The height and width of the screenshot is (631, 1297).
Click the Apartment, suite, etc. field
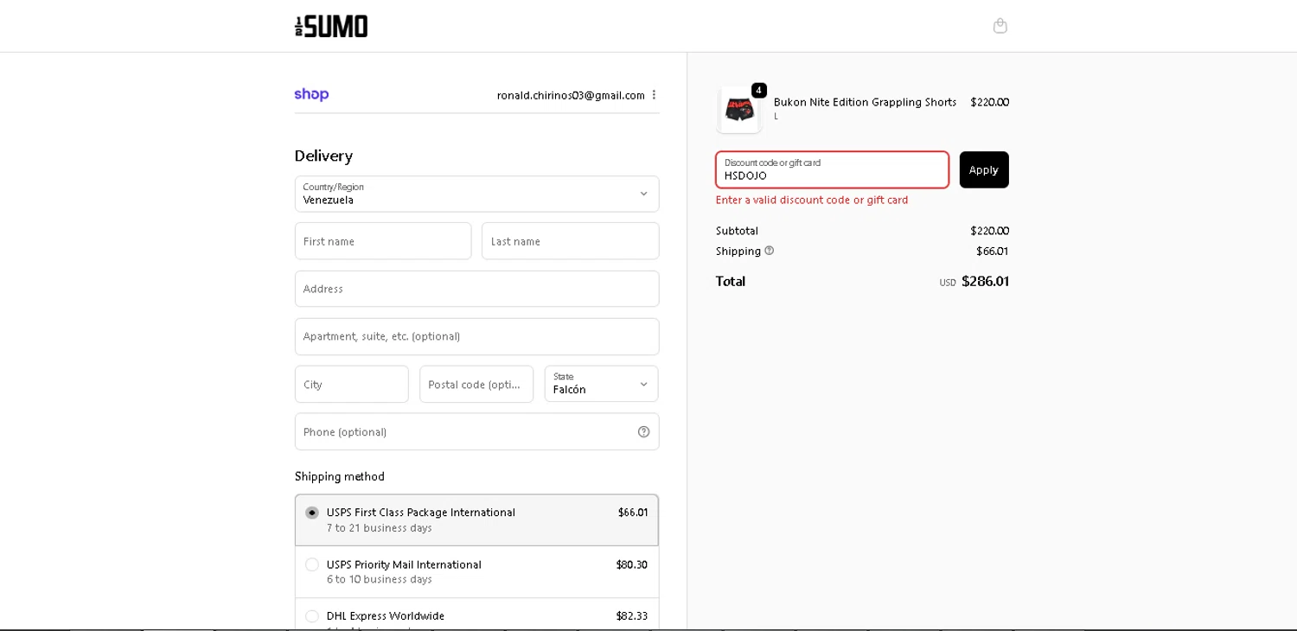pyautogui.click(x=476, y=336)
